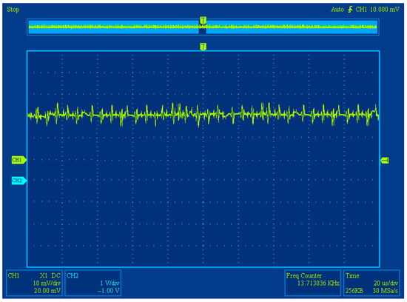Open the CH2 settings info box

(x=93, y=283)
